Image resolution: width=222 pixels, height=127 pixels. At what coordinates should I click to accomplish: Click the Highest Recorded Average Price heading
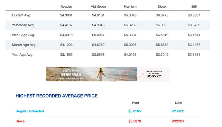57,96
